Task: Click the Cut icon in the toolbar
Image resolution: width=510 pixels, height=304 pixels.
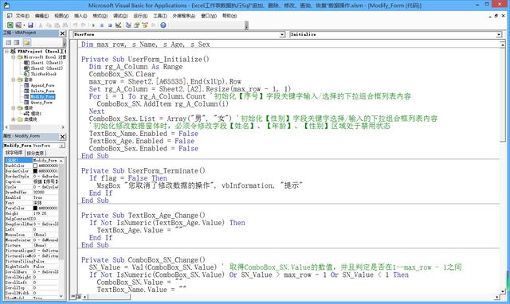Action: (41, 25)
